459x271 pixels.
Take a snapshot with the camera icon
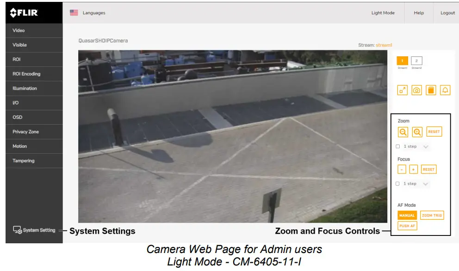point(416,90)
